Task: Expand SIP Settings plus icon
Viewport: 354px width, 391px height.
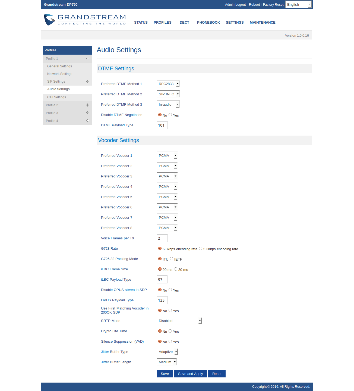Action: click(x=88, y=82)
